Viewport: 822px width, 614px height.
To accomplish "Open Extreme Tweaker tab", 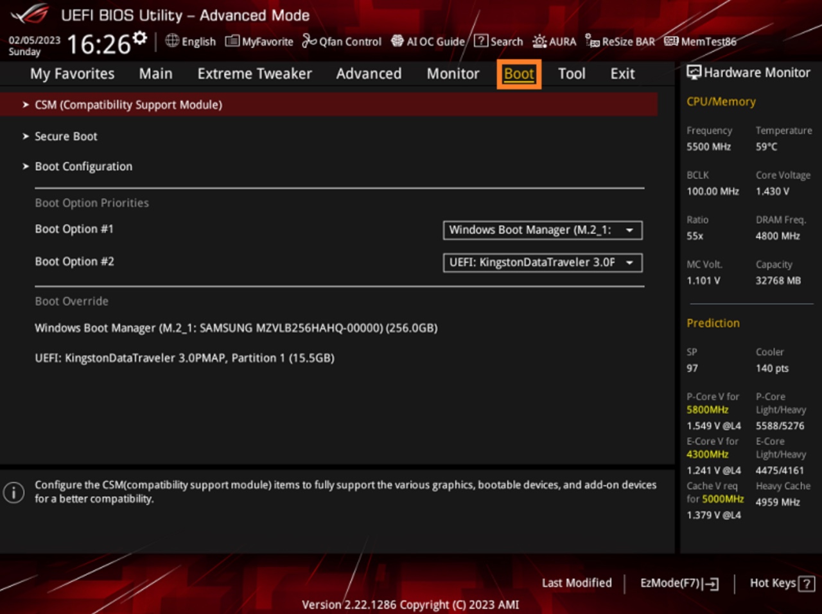I will pos(254,74).
